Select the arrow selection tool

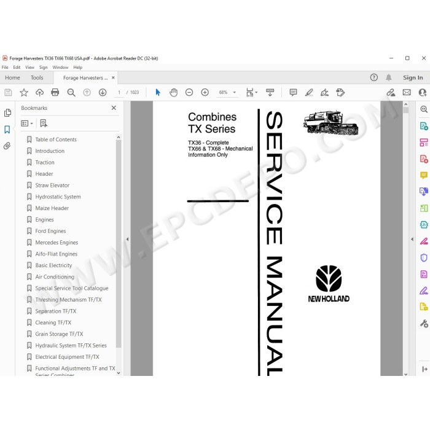click(158, 92)
